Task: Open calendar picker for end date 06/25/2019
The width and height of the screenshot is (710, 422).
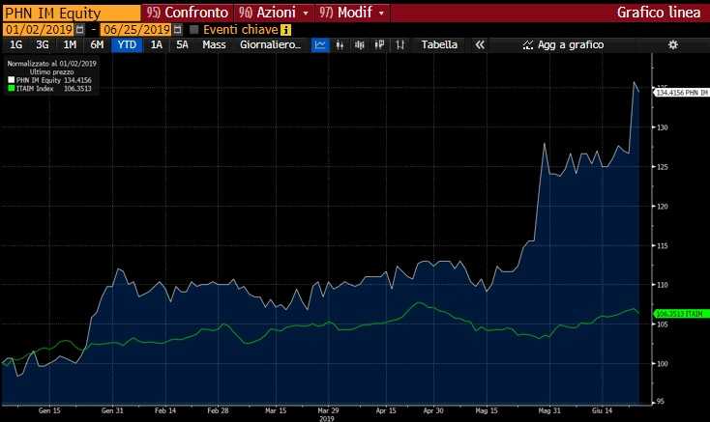Action: pos(178,30)
